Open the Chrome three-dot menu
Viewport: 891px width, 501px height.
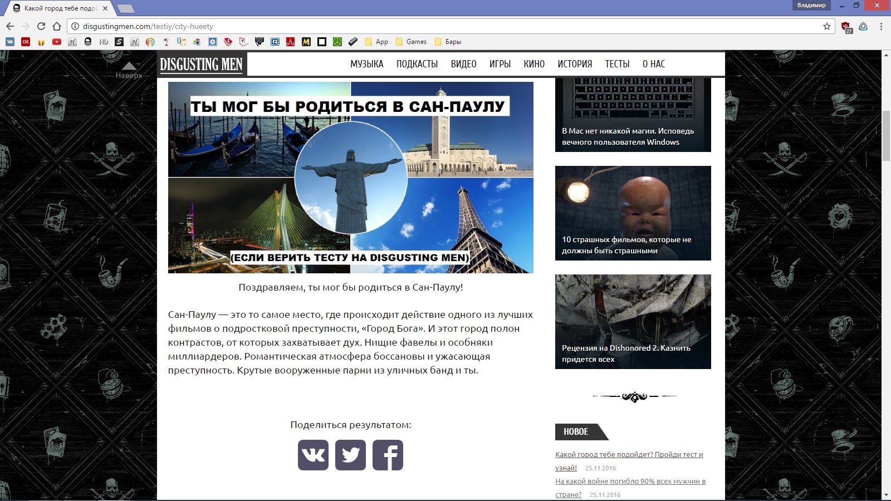click(881, 26)
